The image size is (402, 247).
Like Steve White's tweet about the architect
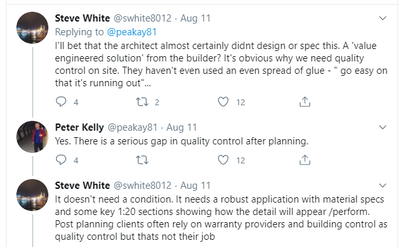click(223, 102)
